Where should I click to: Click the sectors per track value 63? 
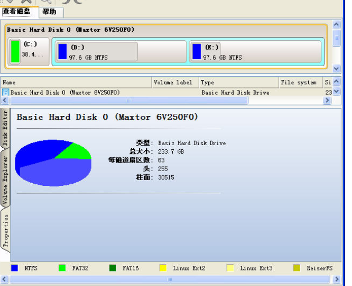pos(161,160)
